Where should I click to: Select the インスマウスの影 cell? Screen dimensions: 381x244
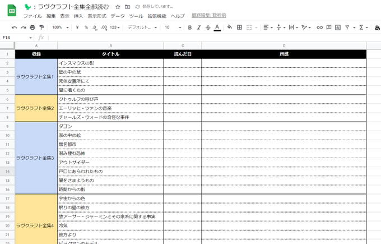tap(110, 63)
